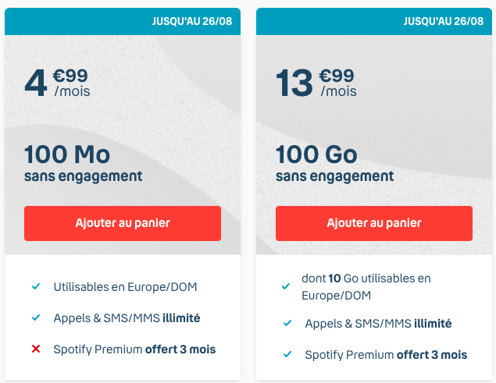The image size is (496, 383).
Task: Click the 100 Mo sans engagement heading
Action: pos(84,163)
